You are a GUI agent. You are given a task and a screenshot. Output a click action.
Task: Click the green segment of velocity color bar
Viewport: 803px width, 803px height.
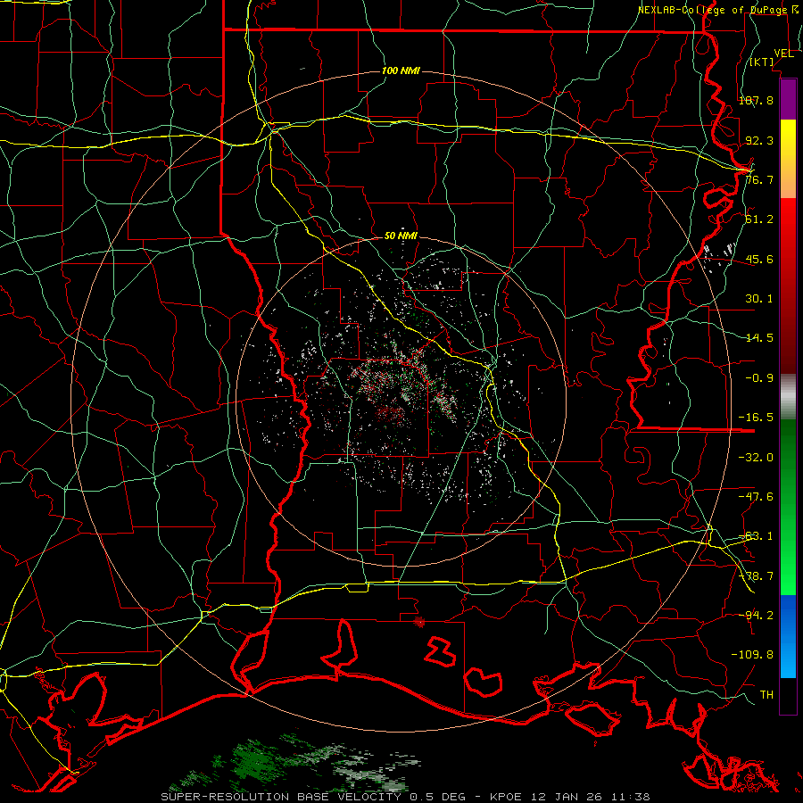788,507
